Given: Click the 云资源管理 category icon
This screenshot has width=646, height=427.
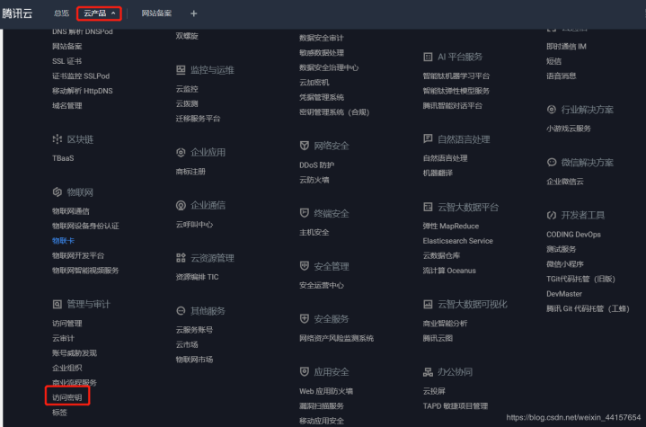Looking at the screenshot, I should [181, 258].
